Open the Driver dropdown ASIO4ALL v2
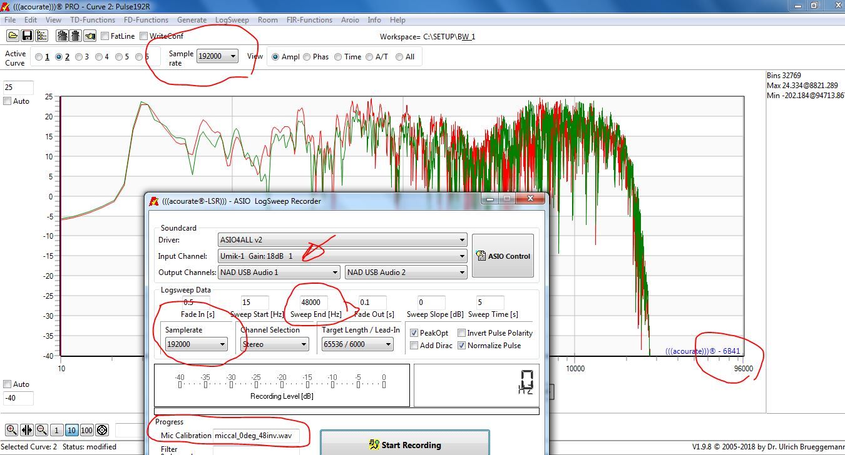This screenshot has height=455, width=845. [x=342, y=240]
